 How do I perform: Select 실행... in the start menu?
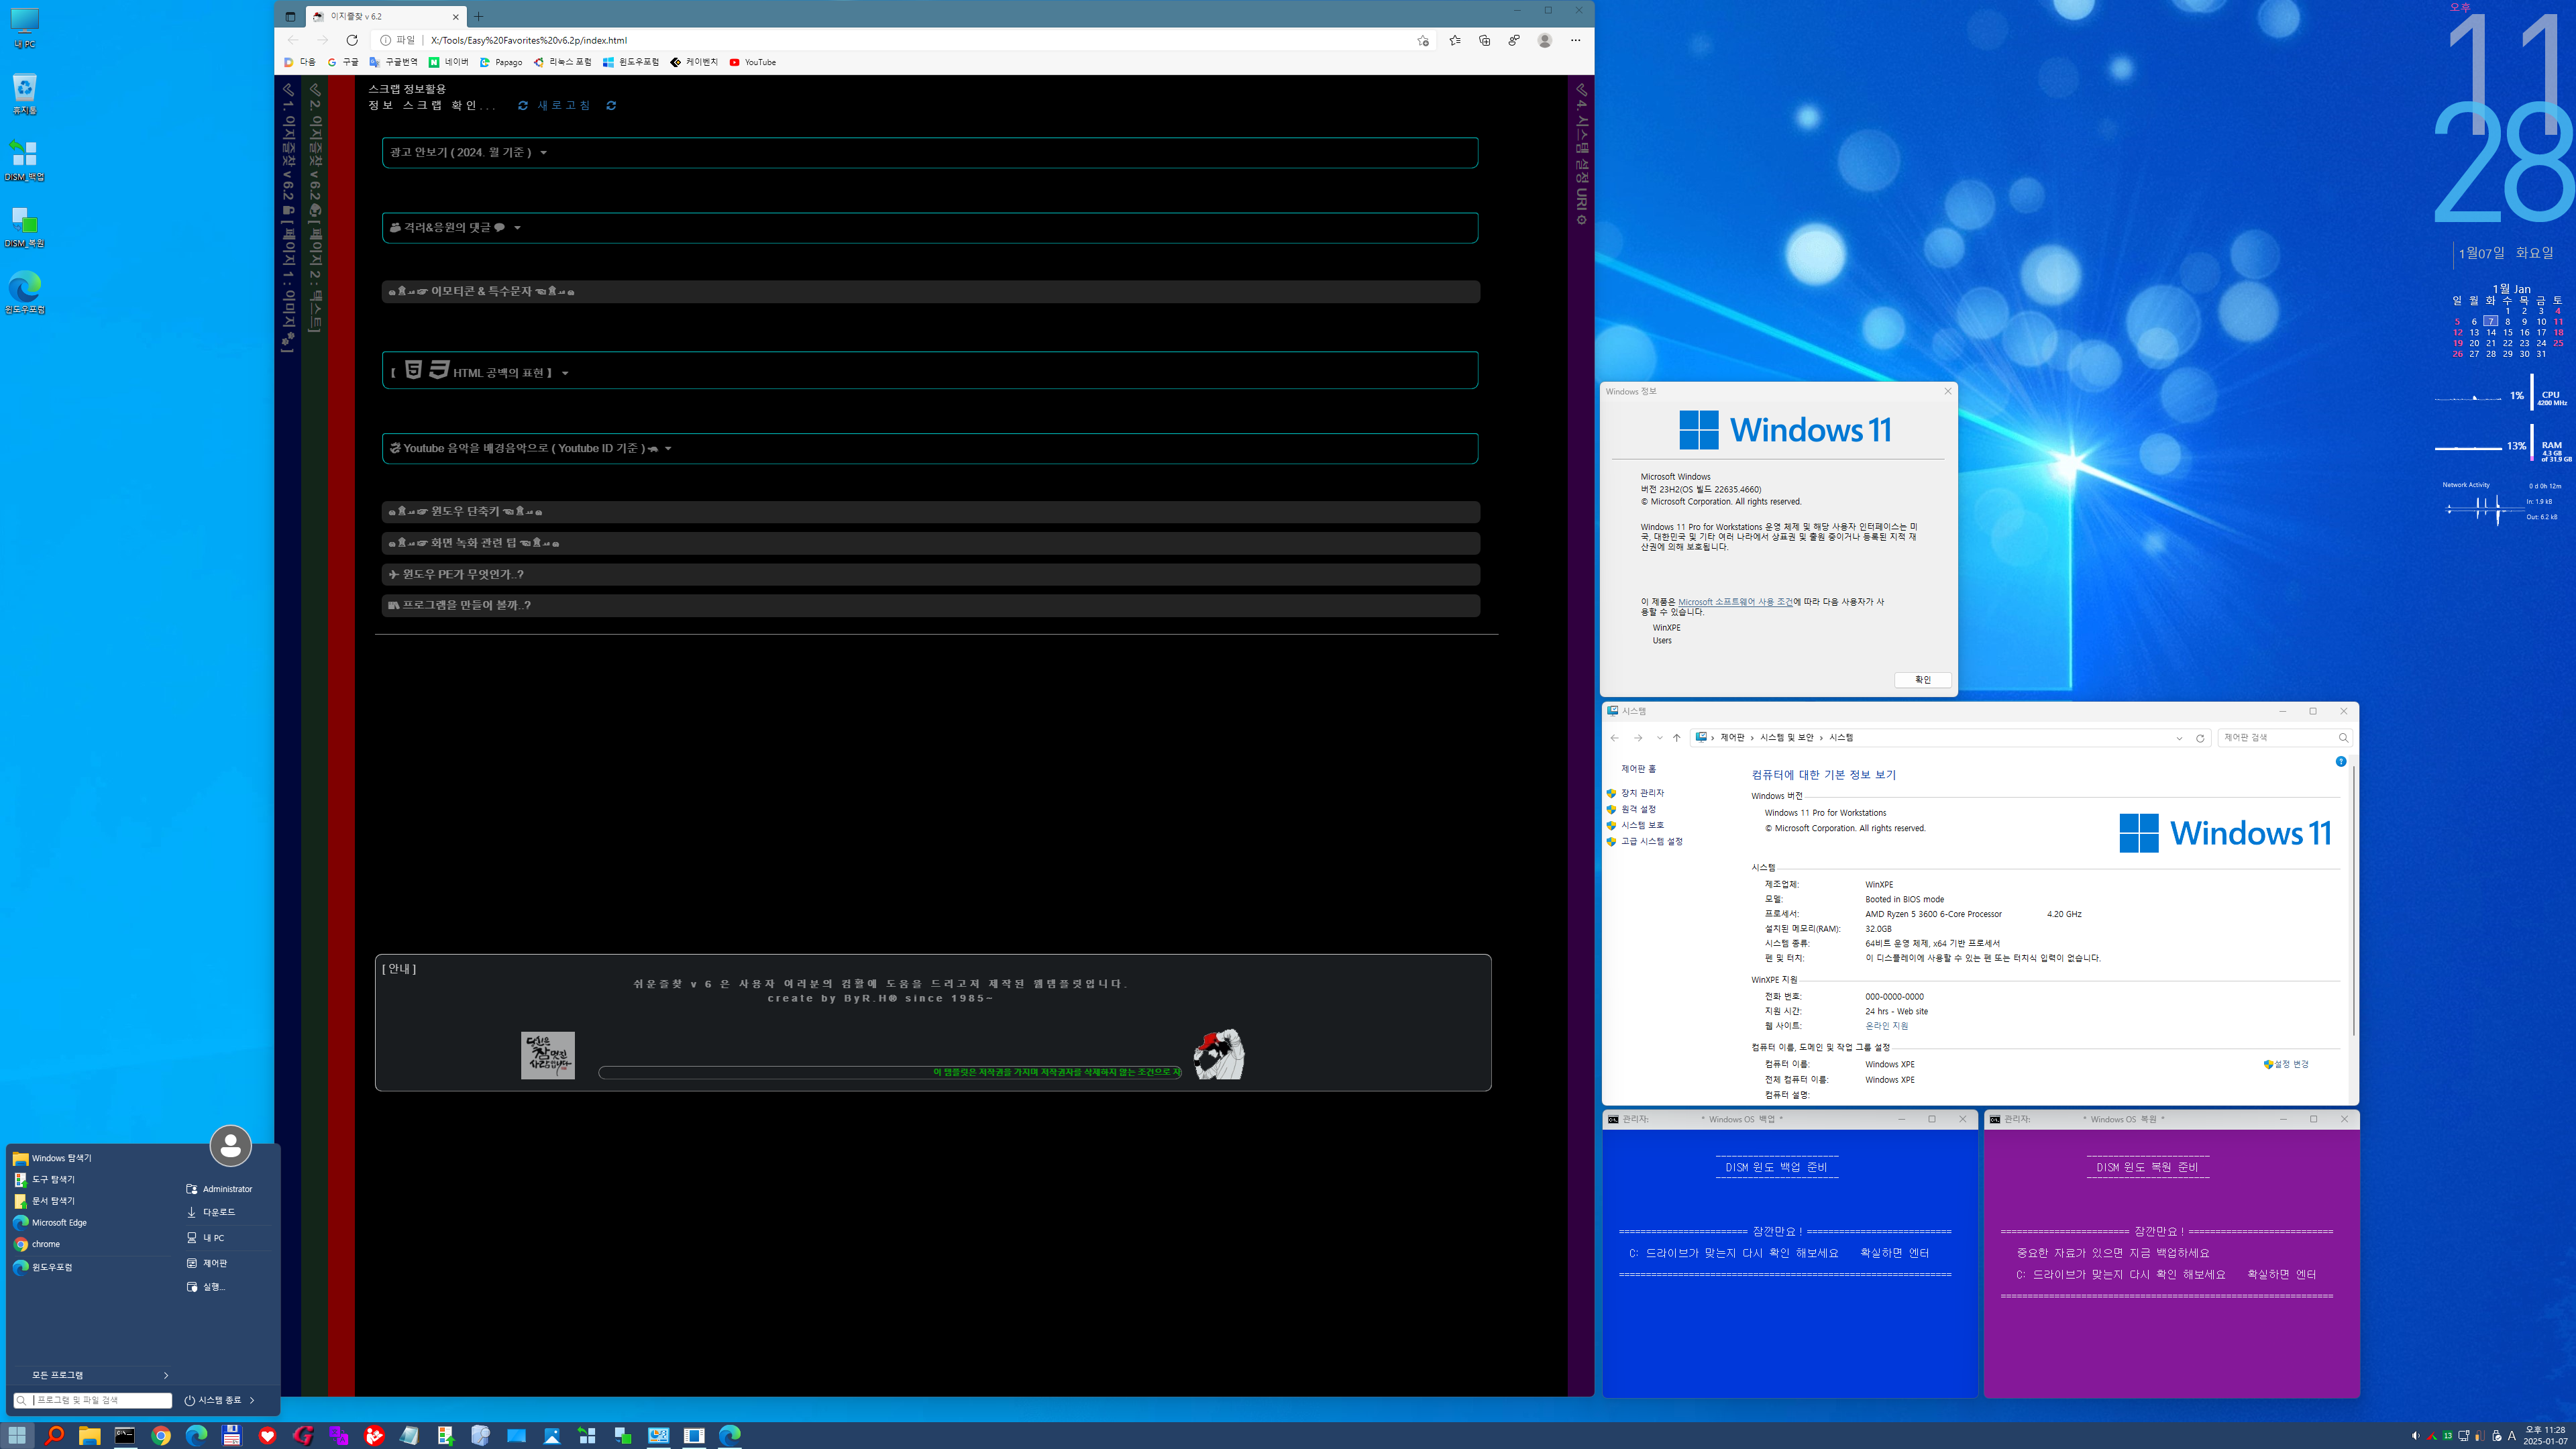(206, 1287)
